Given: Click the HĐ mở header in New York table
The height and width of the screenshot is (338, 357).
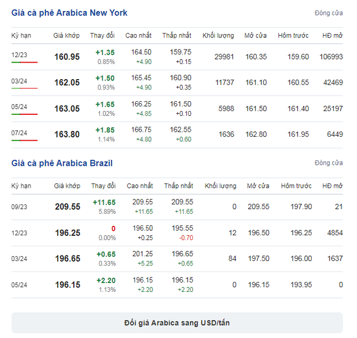Looking at the screenshot, I should pos(332,36).
